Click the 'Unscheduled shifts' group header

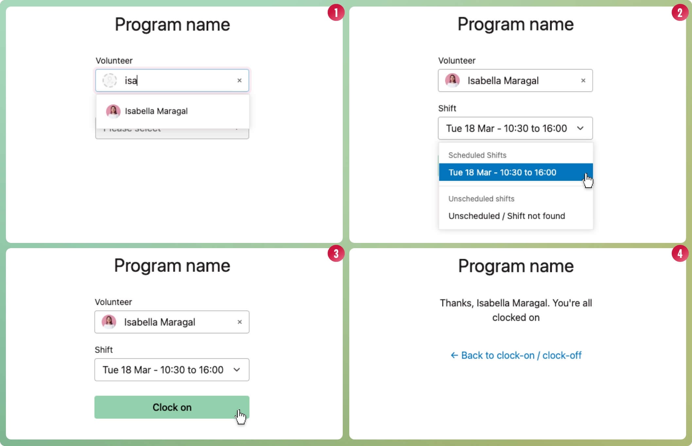pyautogui.click(x=481, y=199)
